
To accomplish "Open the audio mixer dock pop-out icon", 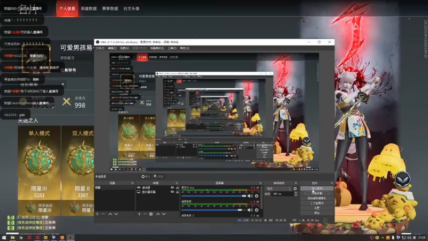I will pos(261,183).
